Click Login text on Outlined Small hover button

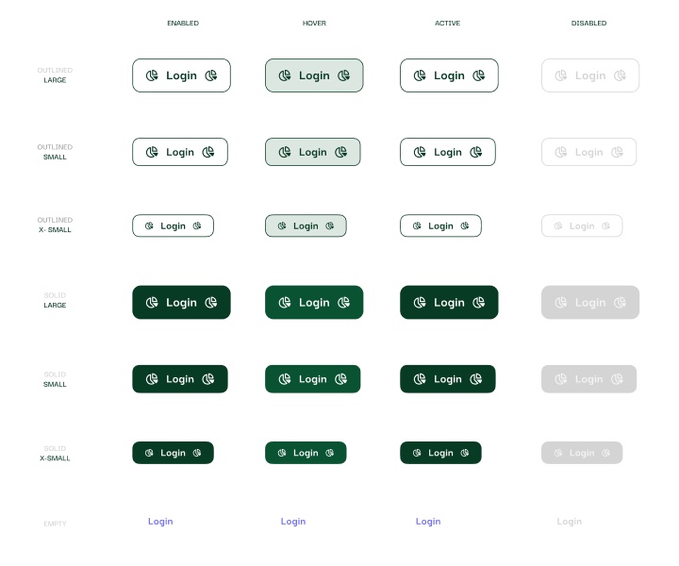click(313, 153)
